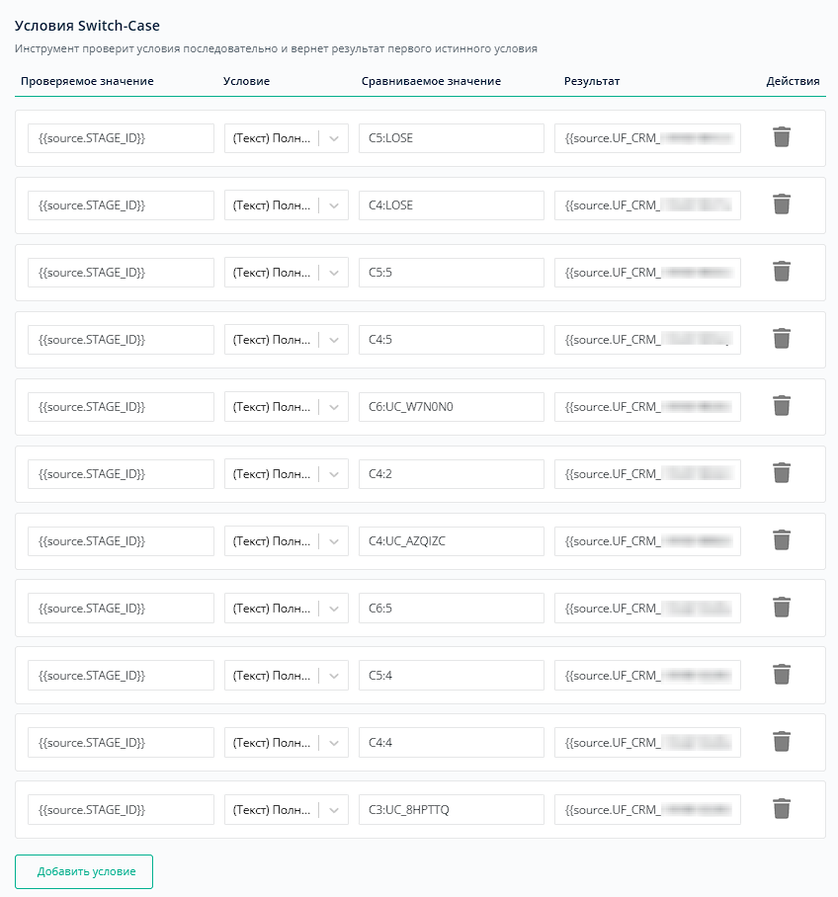Screen dimensions: 838x897
Task: Edit the compared value field C4:LOSE
Action: pos(451,205)
